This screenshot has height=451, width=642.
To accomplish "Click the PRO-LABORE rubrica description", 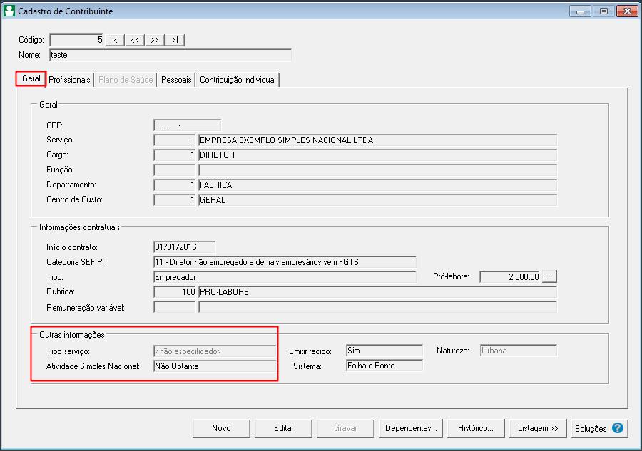I will tap(224, 292).
